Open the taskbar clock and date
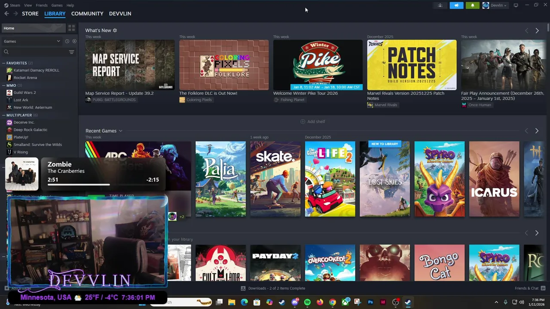This screenshot has height=309, width=550. click(538, 302)
